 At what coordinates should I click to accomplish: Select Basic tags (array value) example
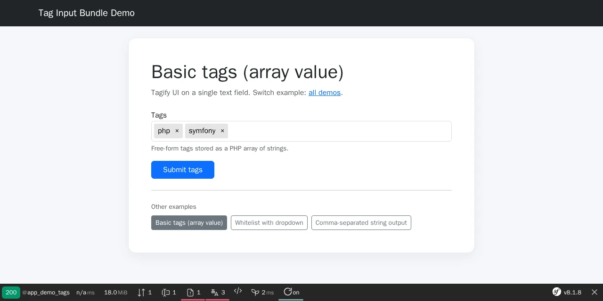[x=189, y=223]
